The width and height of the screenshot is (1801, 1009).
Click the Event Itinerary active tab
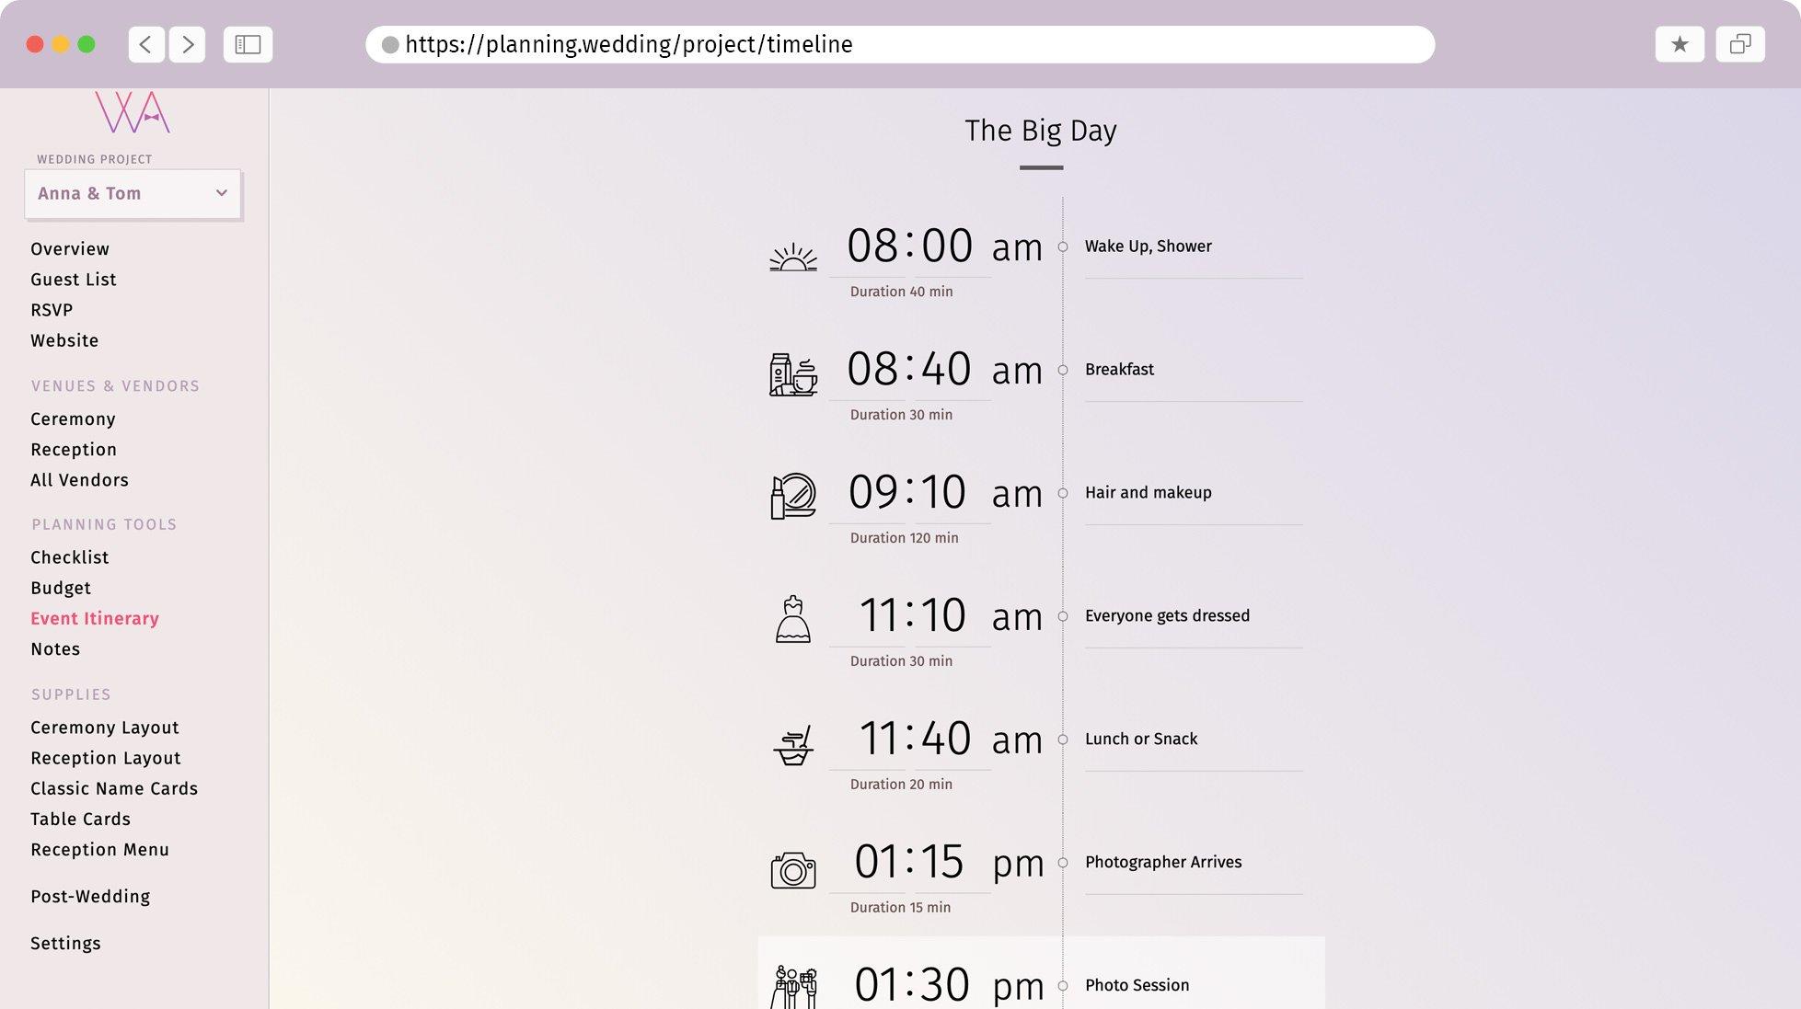[x=94, y=618]
